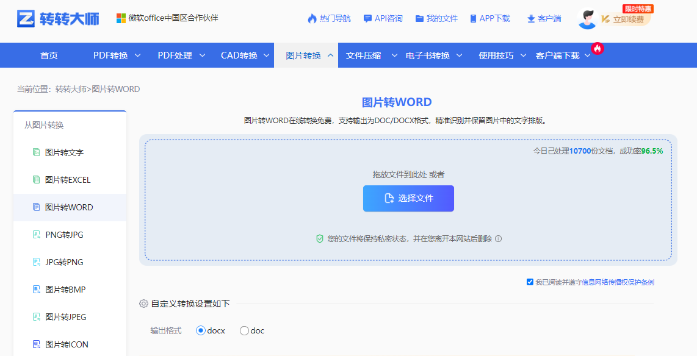Image resolution: width=697 pixels, height=356 pixels.
Task: Open the CAD转换 menu
Action: pyautogui.click(x=239, y=55)
